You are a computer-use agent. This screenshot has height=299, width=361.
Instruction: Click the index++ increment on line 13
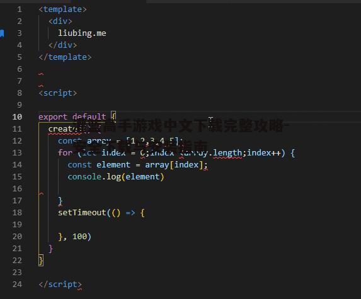point(264,153)
